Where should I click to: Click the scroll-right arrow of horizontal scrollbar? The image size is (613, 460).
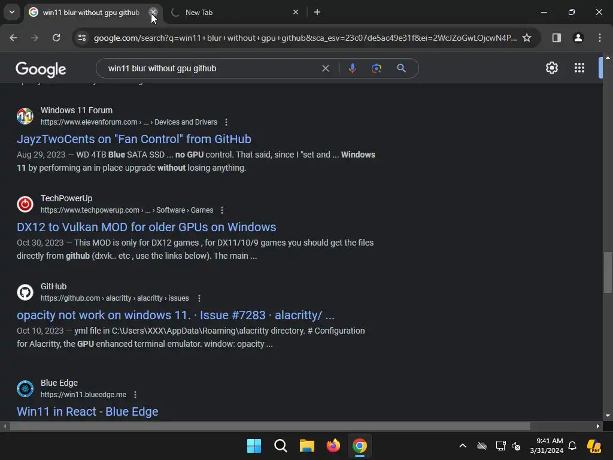[598, 426]
